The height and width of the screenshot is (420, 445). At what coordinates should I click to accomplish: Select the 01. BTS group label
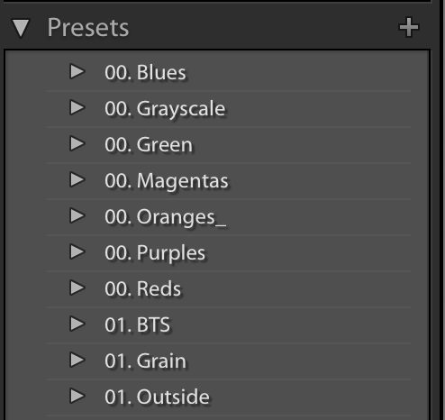(x=138, y=324)
